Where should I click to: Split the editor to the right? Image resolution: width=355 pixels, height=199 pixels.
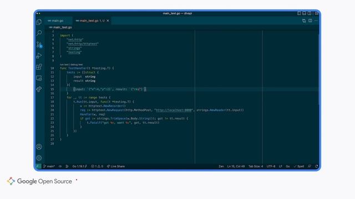click(310, 20)
